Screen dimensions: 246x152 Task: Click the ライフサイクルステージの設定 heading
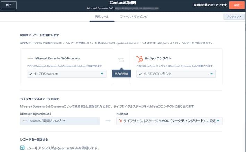point(40,99)
